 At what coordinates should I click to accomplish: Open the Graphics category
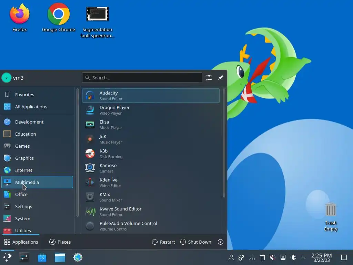point(37,158)
